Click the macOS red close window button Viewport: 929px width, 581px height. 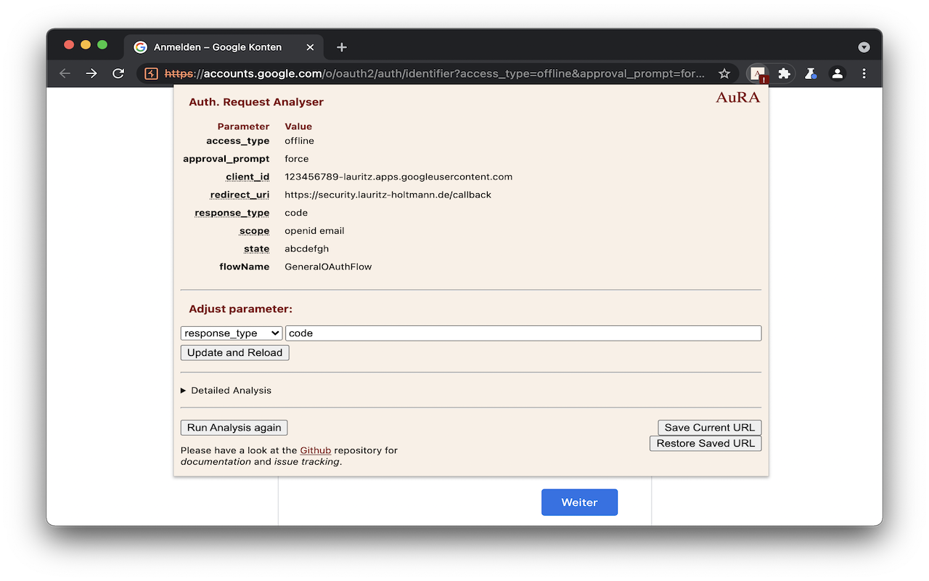(x=69, y=44)
